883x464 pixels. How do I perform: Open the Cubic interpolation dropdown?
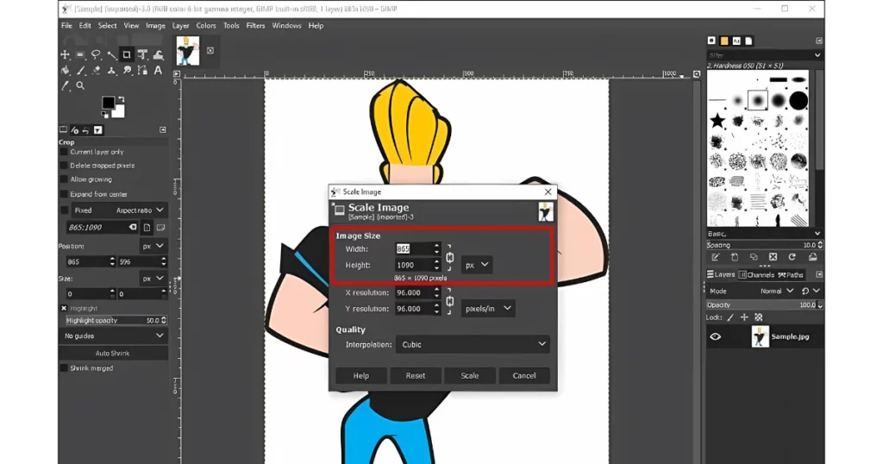click(x=473, y=344)
